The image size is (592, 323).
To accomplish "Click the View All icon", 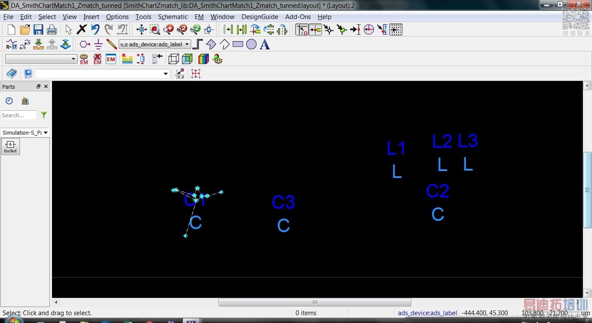I will tap(142, 30).
